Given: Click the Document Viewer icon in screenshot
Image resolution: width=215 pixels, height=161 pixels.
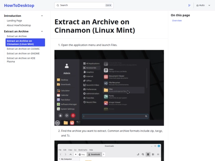Looking at the screenshot, I should [x=106, y=77].
